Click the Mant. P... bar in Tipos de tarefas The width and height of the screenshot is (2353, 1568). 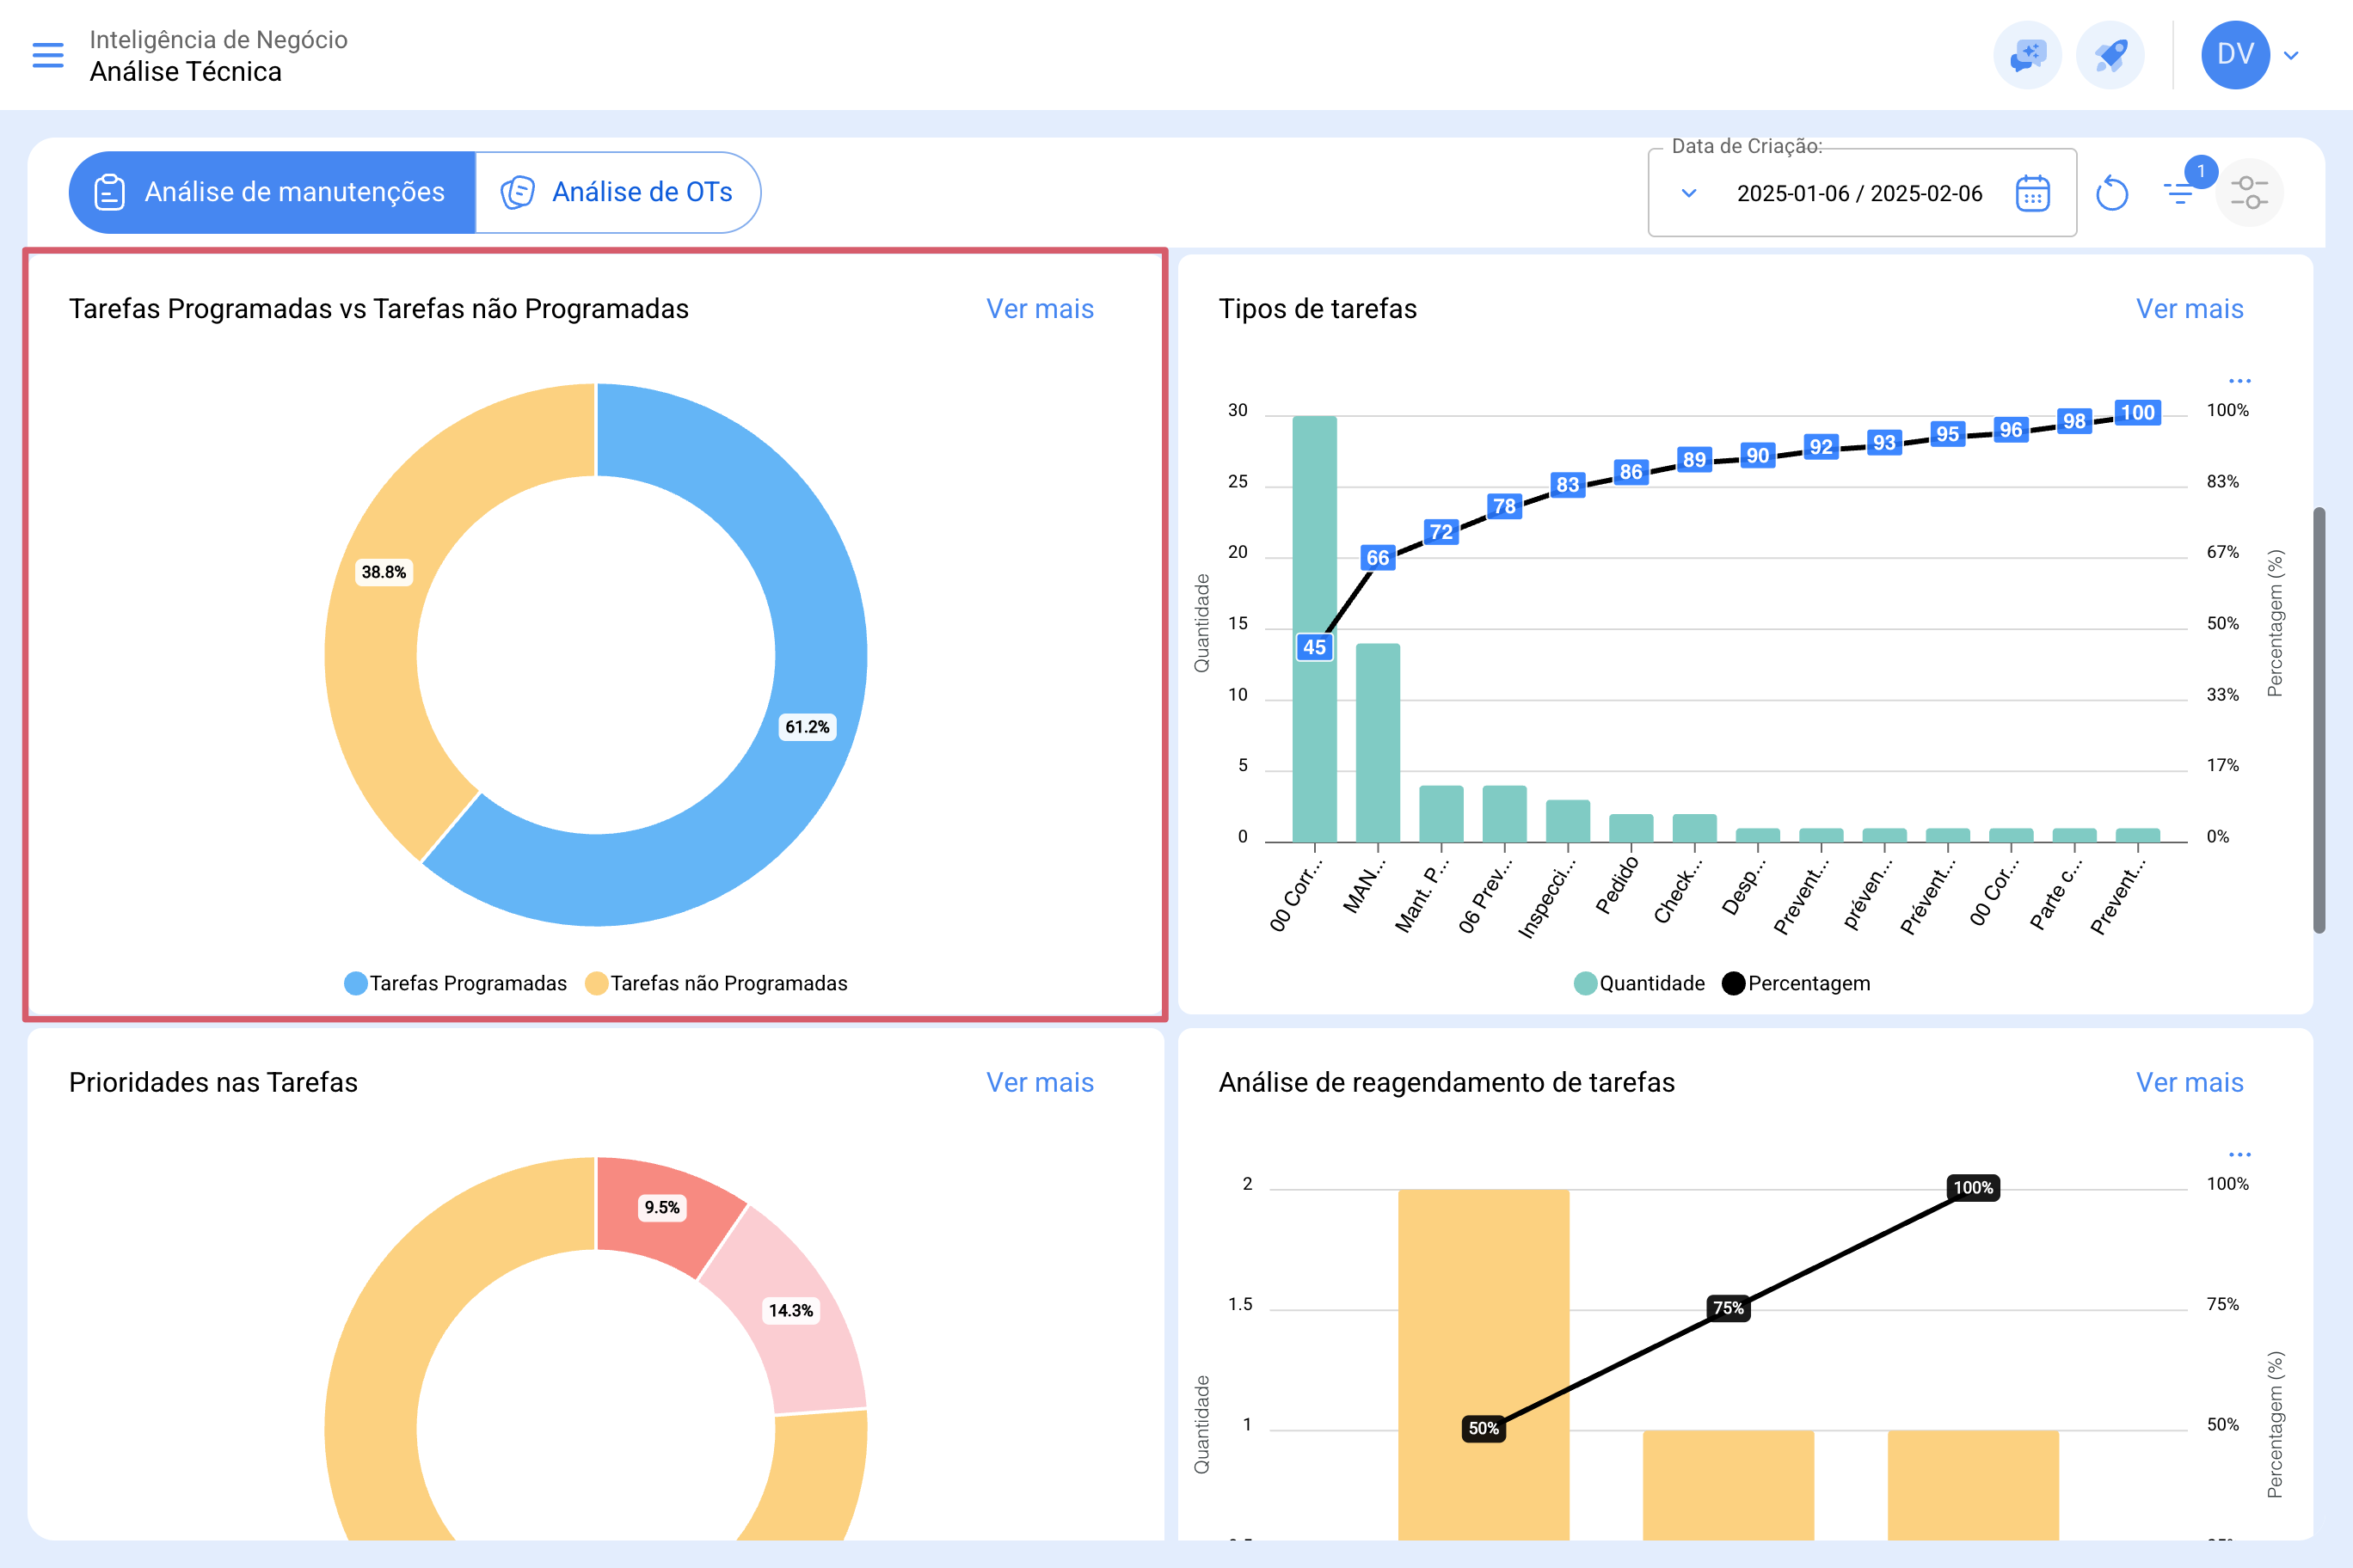click(x=1441, y=814)
